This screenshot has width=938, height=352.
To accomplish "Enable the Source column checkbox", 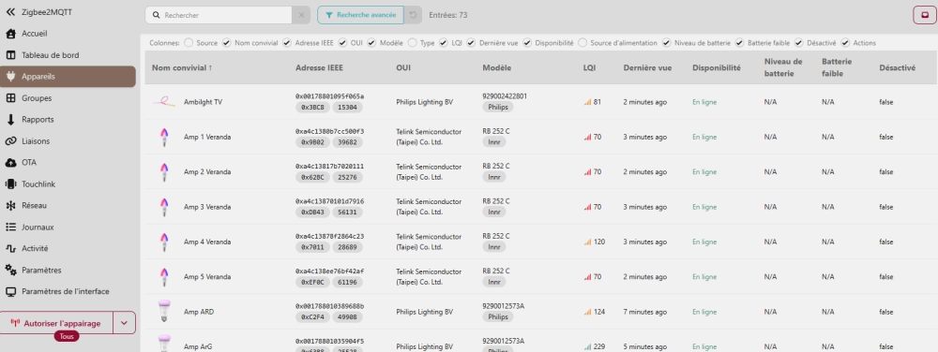I will click(189, 43).
